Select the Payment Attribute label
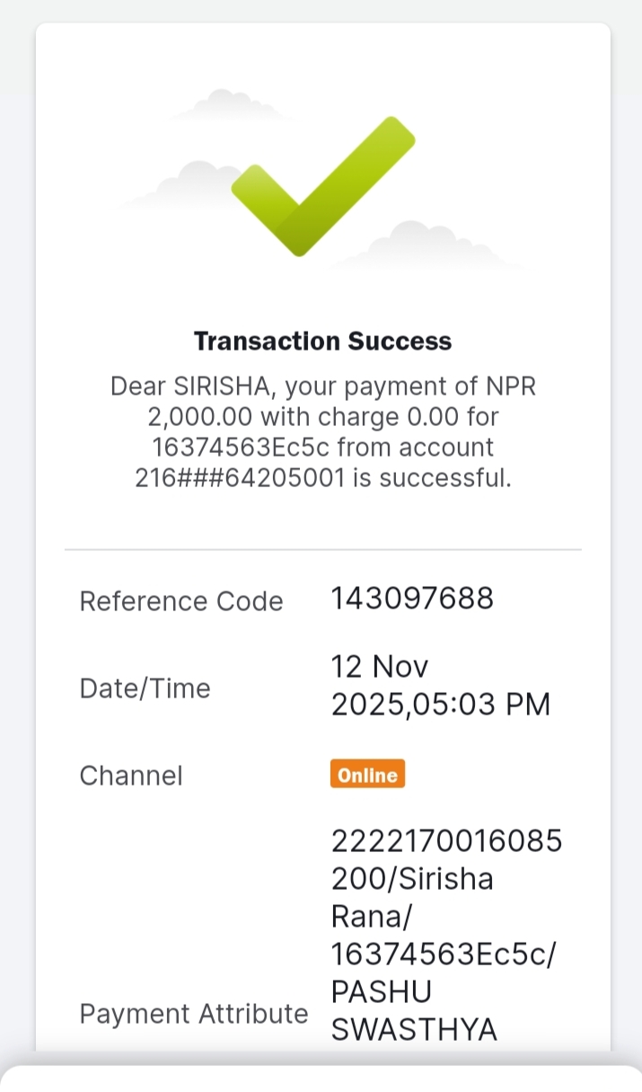This screenshot has width=642, height=1092. pyautogui.click(x=194, y=1014)
